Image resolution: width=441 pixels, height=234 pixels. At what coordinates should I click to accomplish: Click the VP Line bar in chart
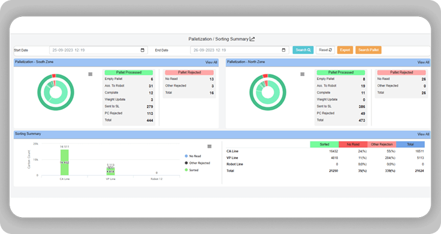pos(110,172)
